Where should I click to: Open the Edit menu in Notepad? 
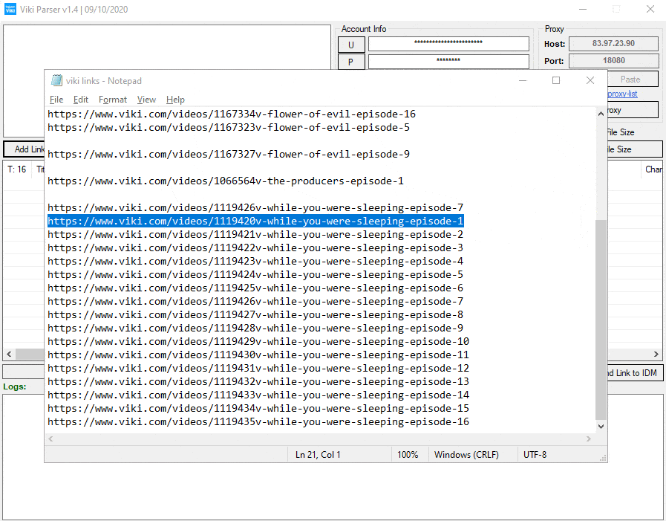(x=81, y=100)
